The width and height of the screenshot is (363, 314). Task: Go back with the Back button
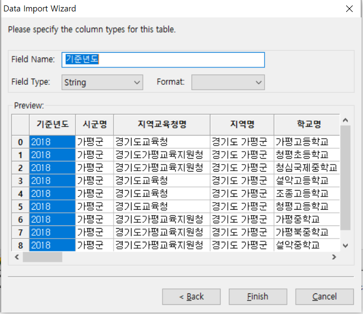pyautogui.click(x=191, y=297)
